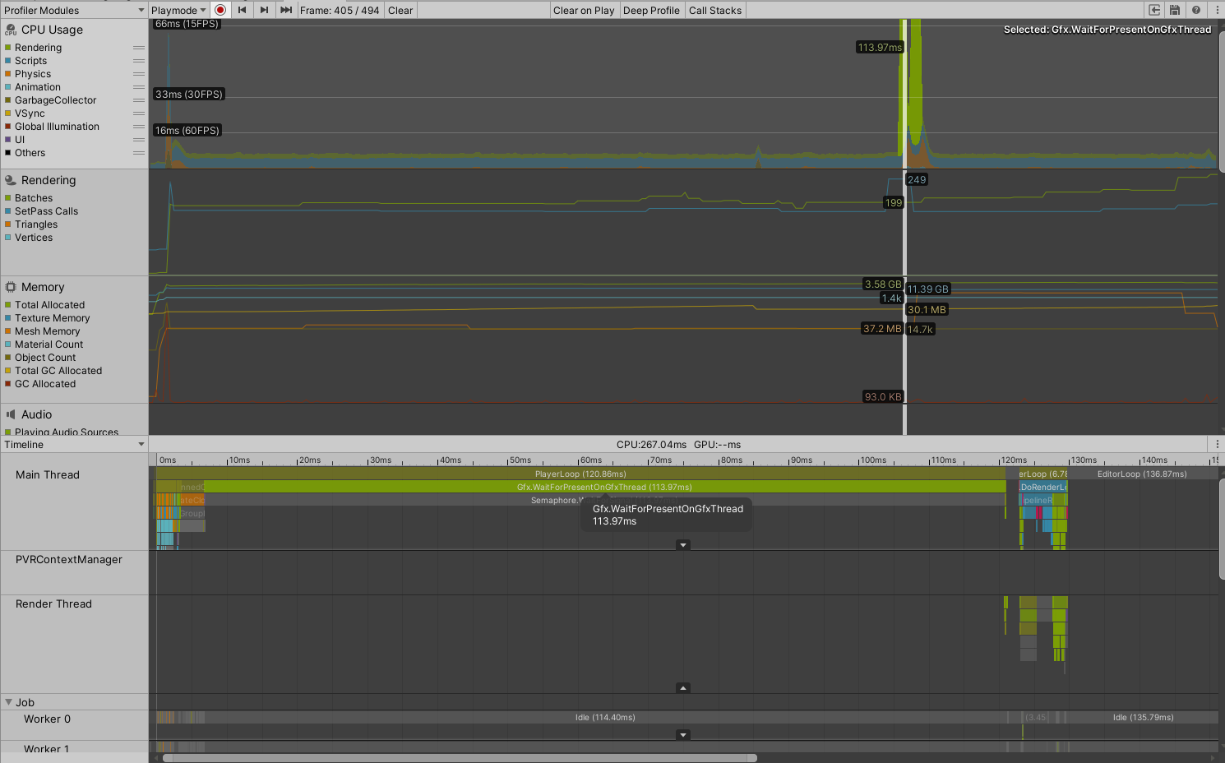Select the Memory module chip icon

click(x=11, y=287)
